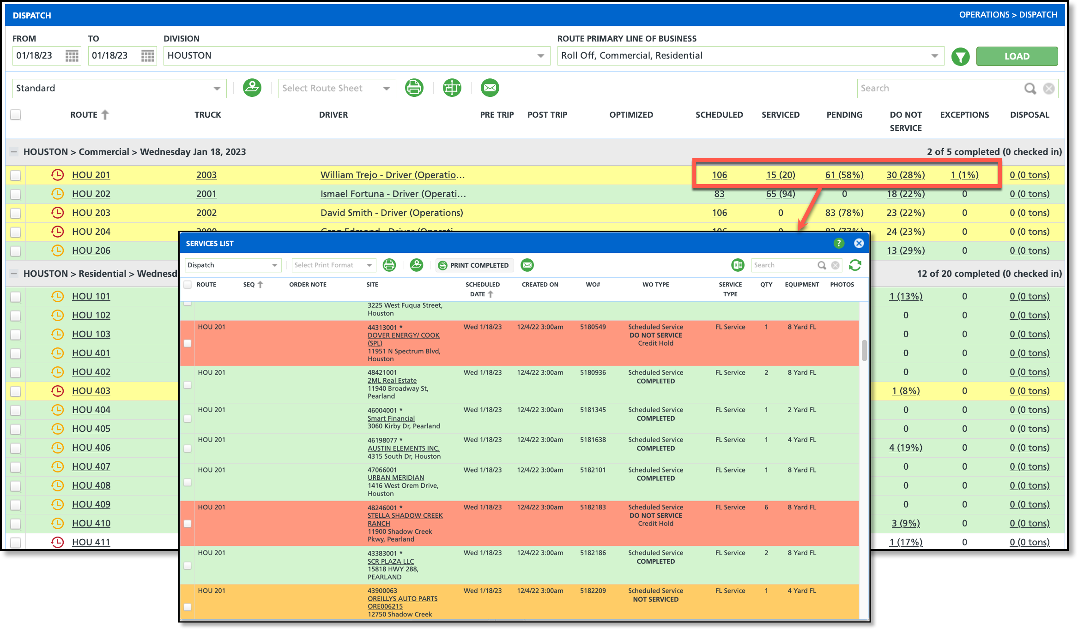1078x633 pixels.
Task: Check the HOU 201 route checkbox
Action: pos(16,175)
